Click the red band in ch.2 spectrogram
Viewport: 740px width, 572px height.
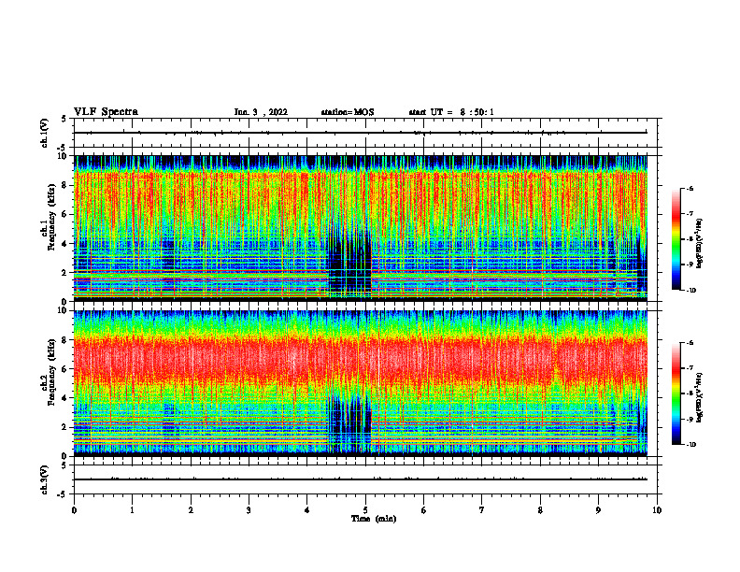(361, 361)
